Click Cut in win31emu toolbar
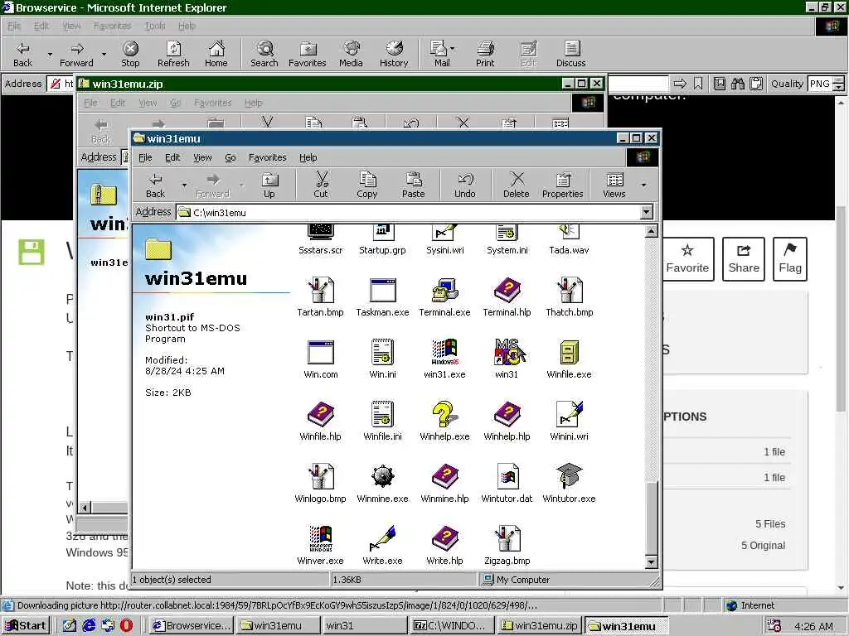 click(x=321, y=185)
